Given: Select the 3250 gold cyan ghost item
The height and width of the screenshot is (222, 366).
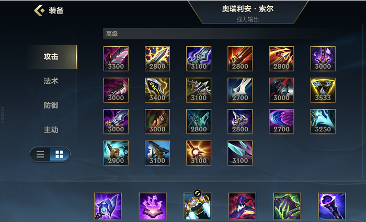Looking at the screenshot, I should (323, 121).
